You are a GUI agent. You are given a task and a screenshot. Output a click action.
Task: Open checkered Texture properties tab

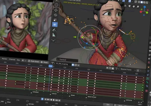pyautogui.click(x=146, y=91)
